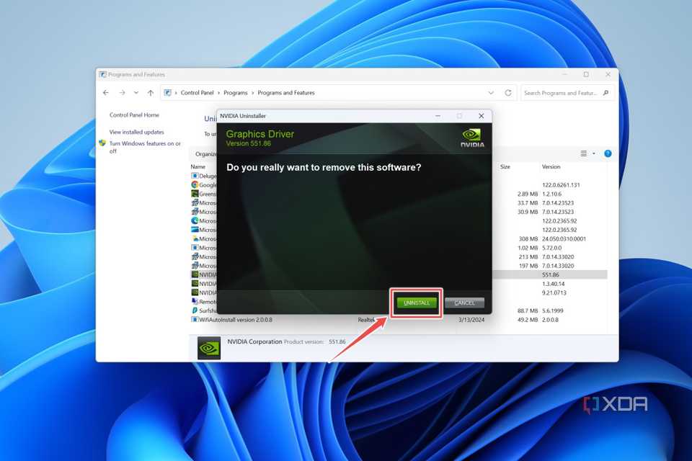The width and height of the screenshot is (692, 461).
Task: Select the Greenshot icon in program list
Action: tap(194, 193)
